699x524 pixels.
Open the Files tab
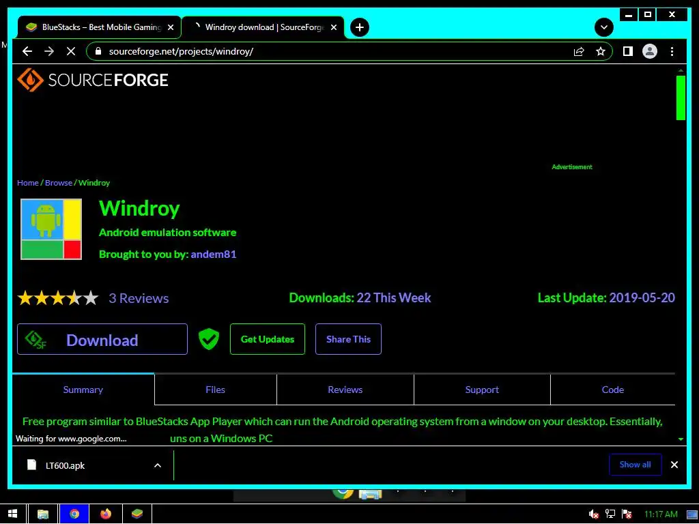(x=215, y=390)
